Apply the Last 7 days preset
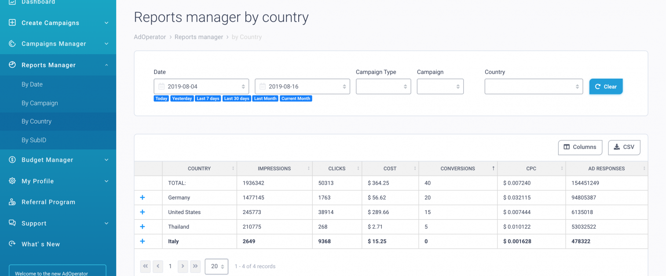 [208, 98]
